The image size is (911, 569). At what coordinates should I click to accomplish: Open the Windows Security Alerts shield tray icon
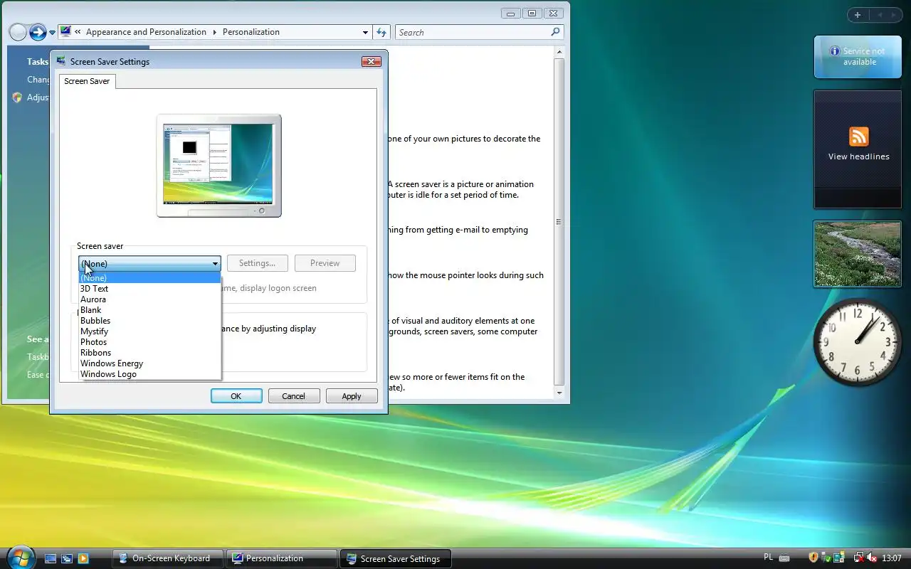click(813, 558)
